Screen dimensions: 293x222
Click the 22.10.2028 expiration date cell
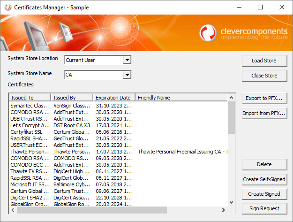pyautogui.click(x=114, y=198)
